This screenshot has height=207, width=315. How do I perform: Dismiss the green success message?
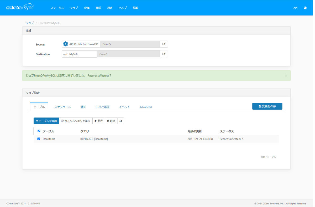coord(286,75)
